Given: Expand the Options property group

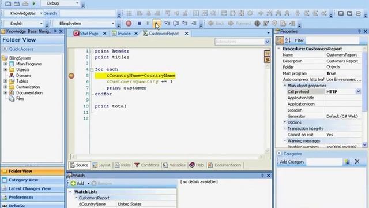Looking at the screenshot, I should [285, 122].
